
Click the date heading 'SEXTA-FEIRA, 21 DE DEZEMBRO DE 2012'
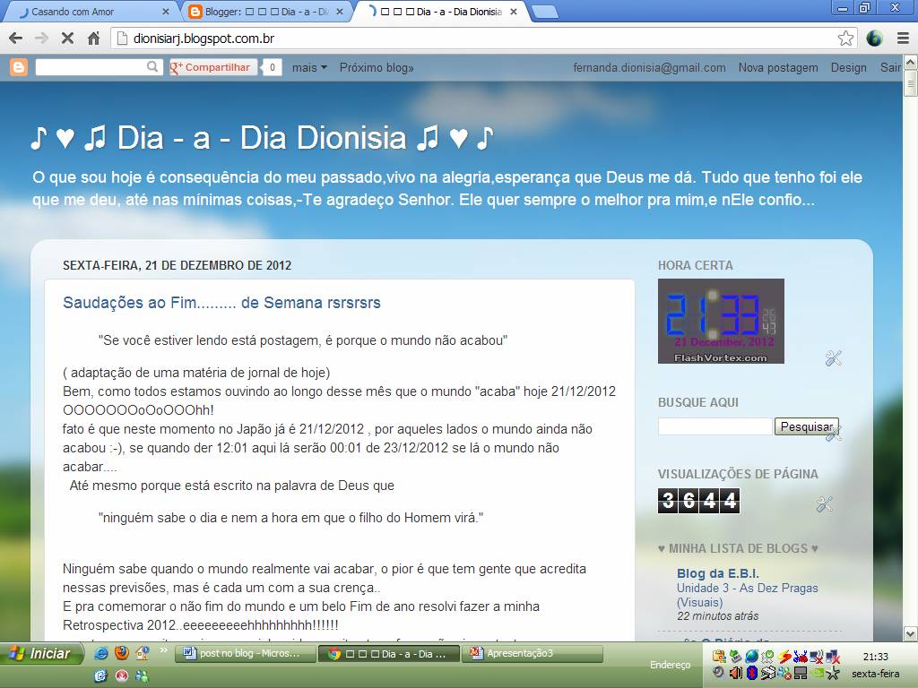178,265
